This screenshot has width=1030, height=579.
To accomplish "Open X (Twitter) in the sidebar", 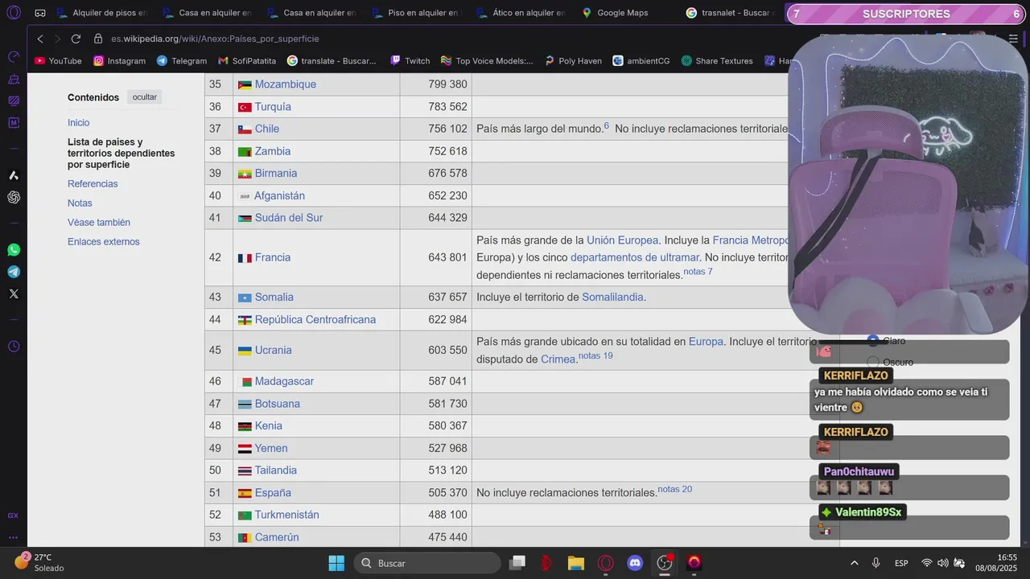I will click(x=14, y=294).
